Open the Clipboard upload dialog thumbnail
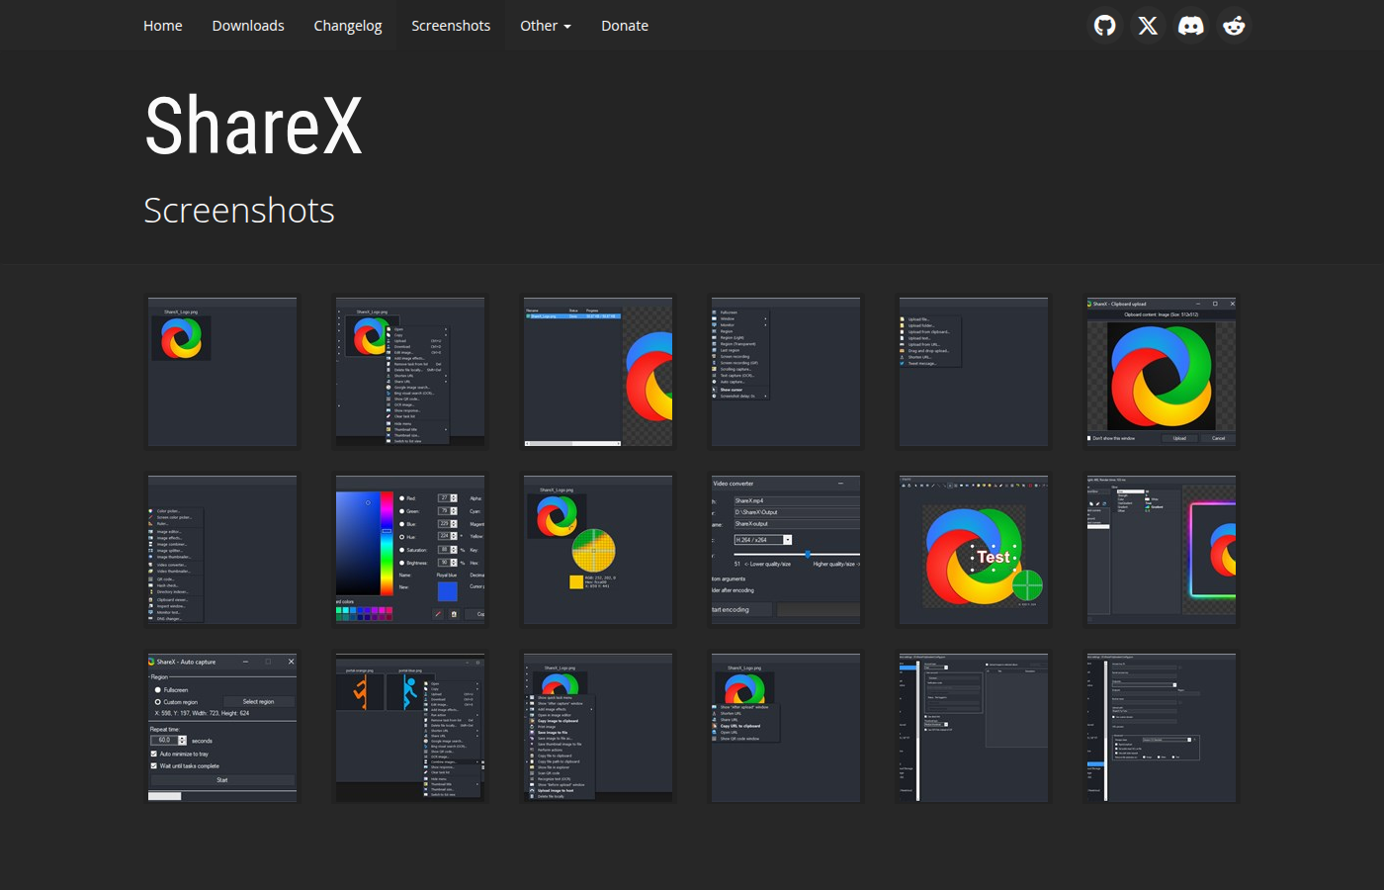This screenshot has width=1384, height=890. (x=1162, y=372)
